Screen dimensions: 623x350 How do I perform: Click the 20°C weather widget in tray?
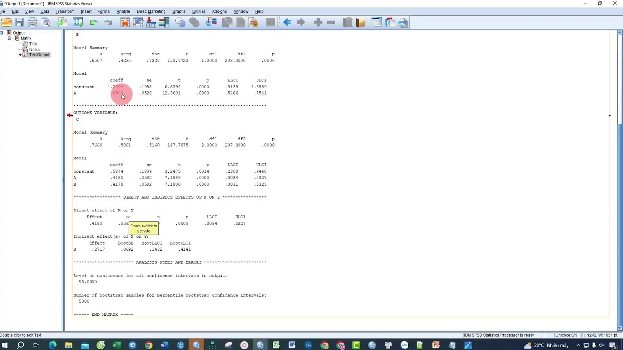click(546, 345)
